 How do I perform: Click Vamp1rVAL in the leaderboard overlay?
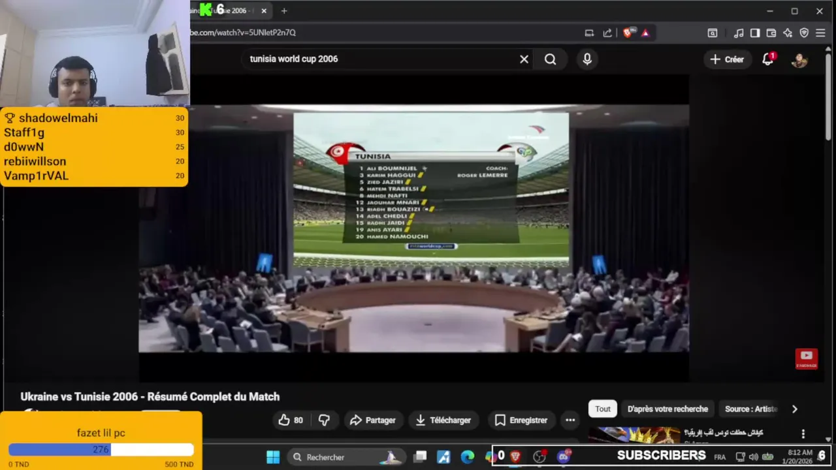click(37, 176)
